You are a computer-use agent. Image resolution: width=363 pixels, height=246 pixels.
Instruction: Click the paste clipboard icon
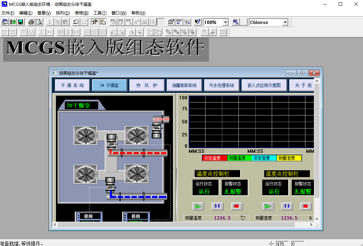tap(65, 22)
